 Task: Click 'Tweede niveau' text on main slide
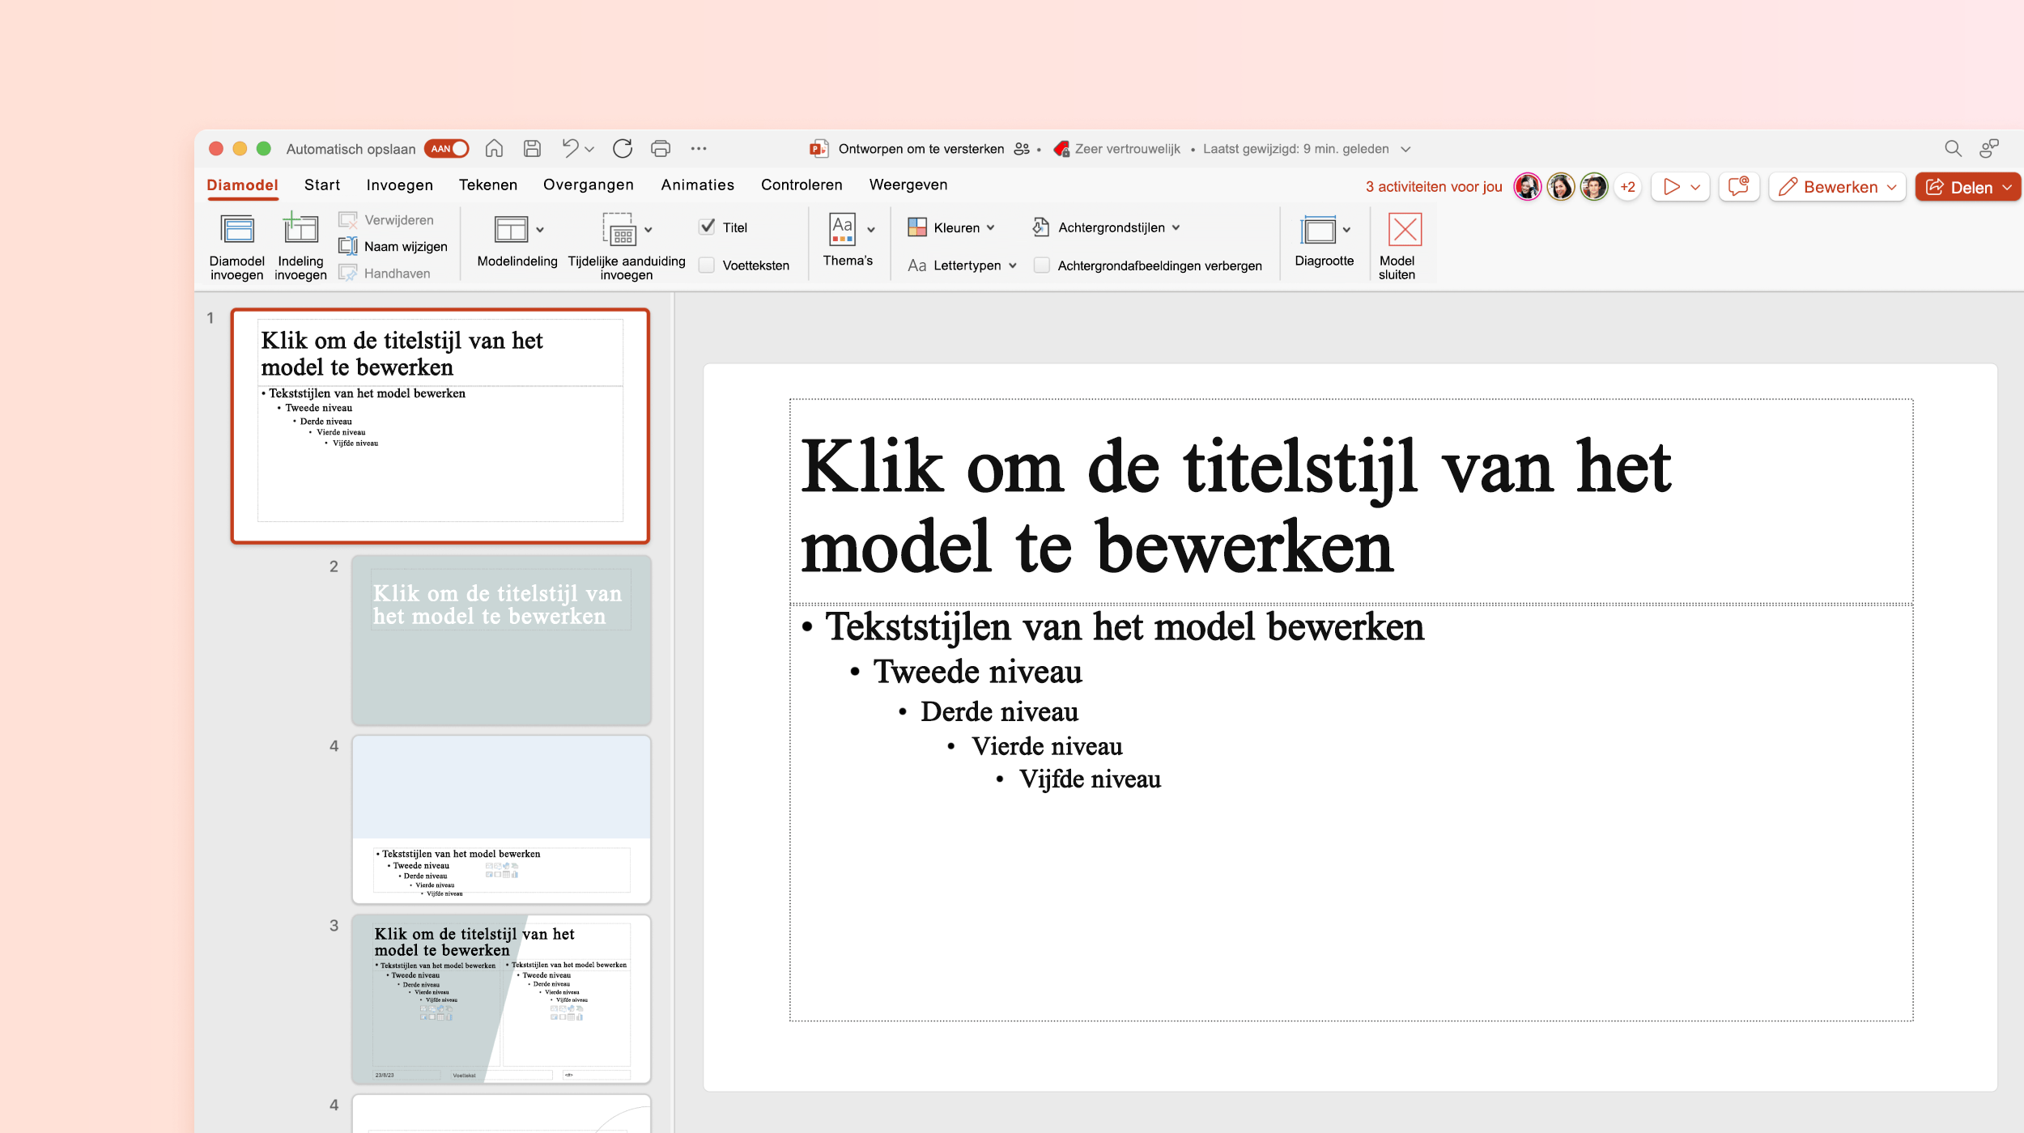tap(977, 672)
